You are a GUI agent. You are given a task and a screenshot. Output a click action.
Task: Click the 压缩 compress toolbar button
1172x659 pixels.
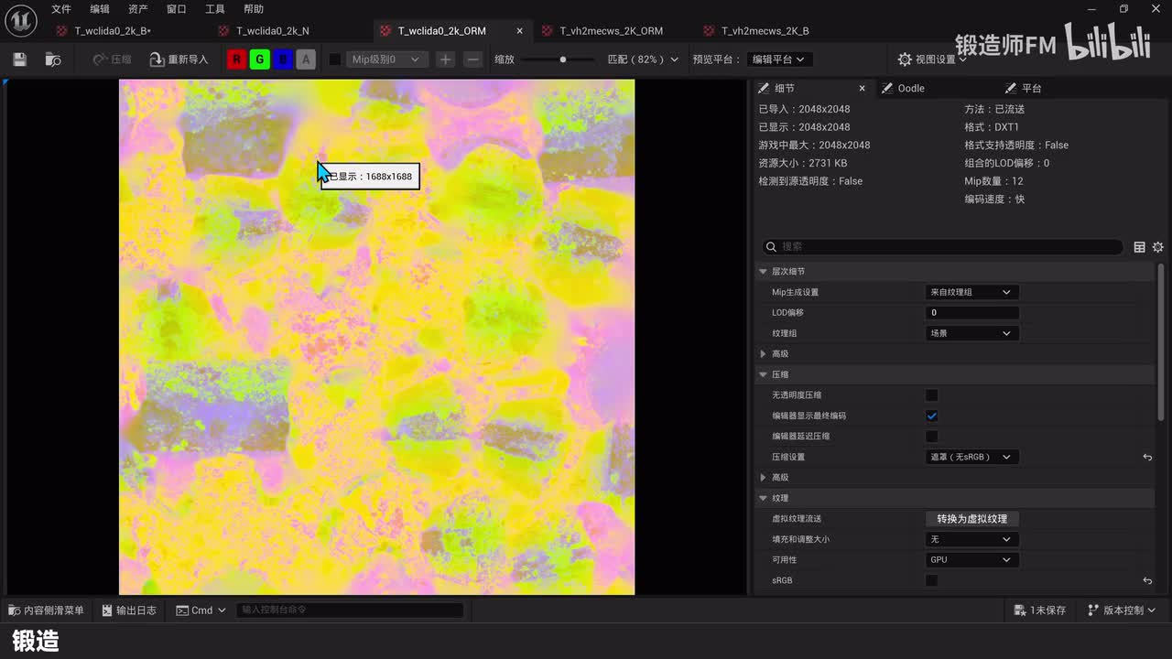(x=113, y=59)
